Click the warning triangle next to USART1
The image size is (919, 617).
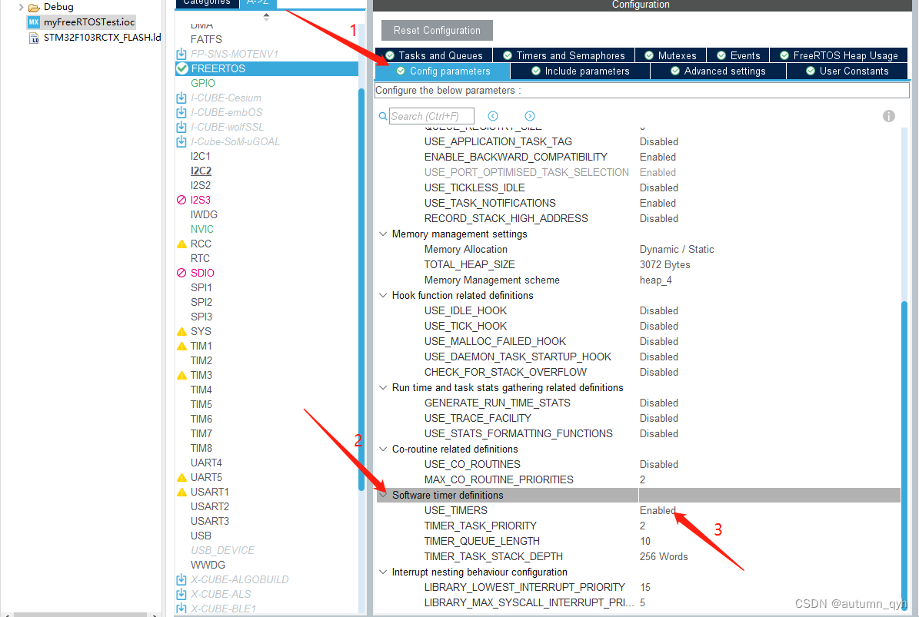click(x=182, y=492)
